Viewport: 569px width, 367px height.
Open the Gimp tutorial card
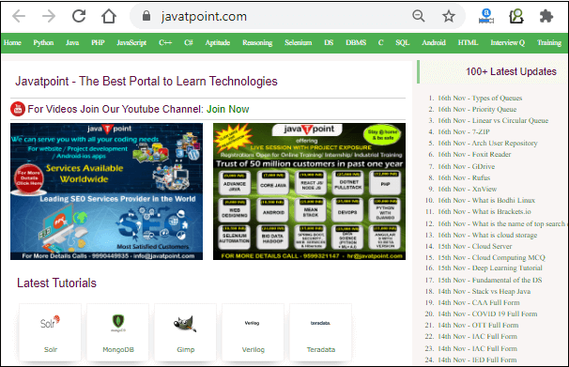point(186,332)
